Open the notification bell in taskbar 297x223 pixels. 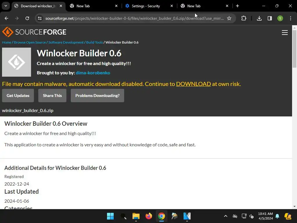[x=277, y=216]
